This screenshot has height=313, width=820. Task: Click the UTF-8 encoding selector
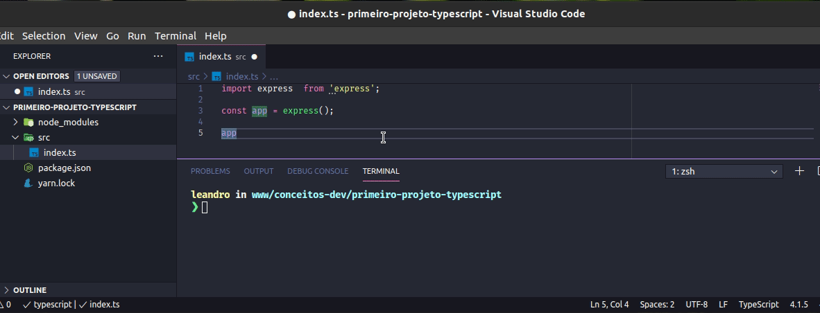[697, 305]
